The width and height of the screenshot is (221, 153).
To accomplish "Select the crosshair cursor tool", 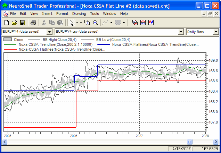I will [79, 23].
